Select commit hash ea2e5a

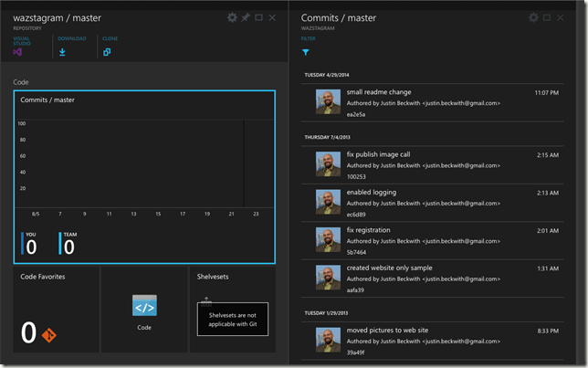pos(356,114)
